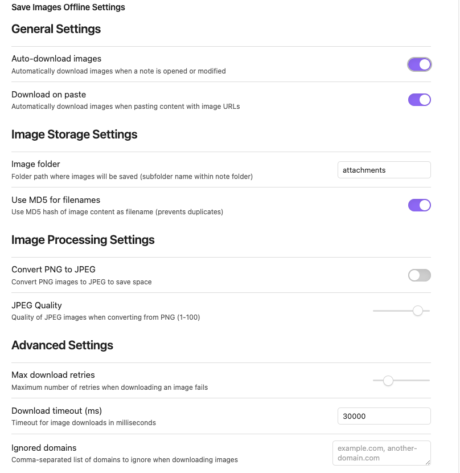
Task: Select the Advanced Settings heading
Action: [62, 345]
